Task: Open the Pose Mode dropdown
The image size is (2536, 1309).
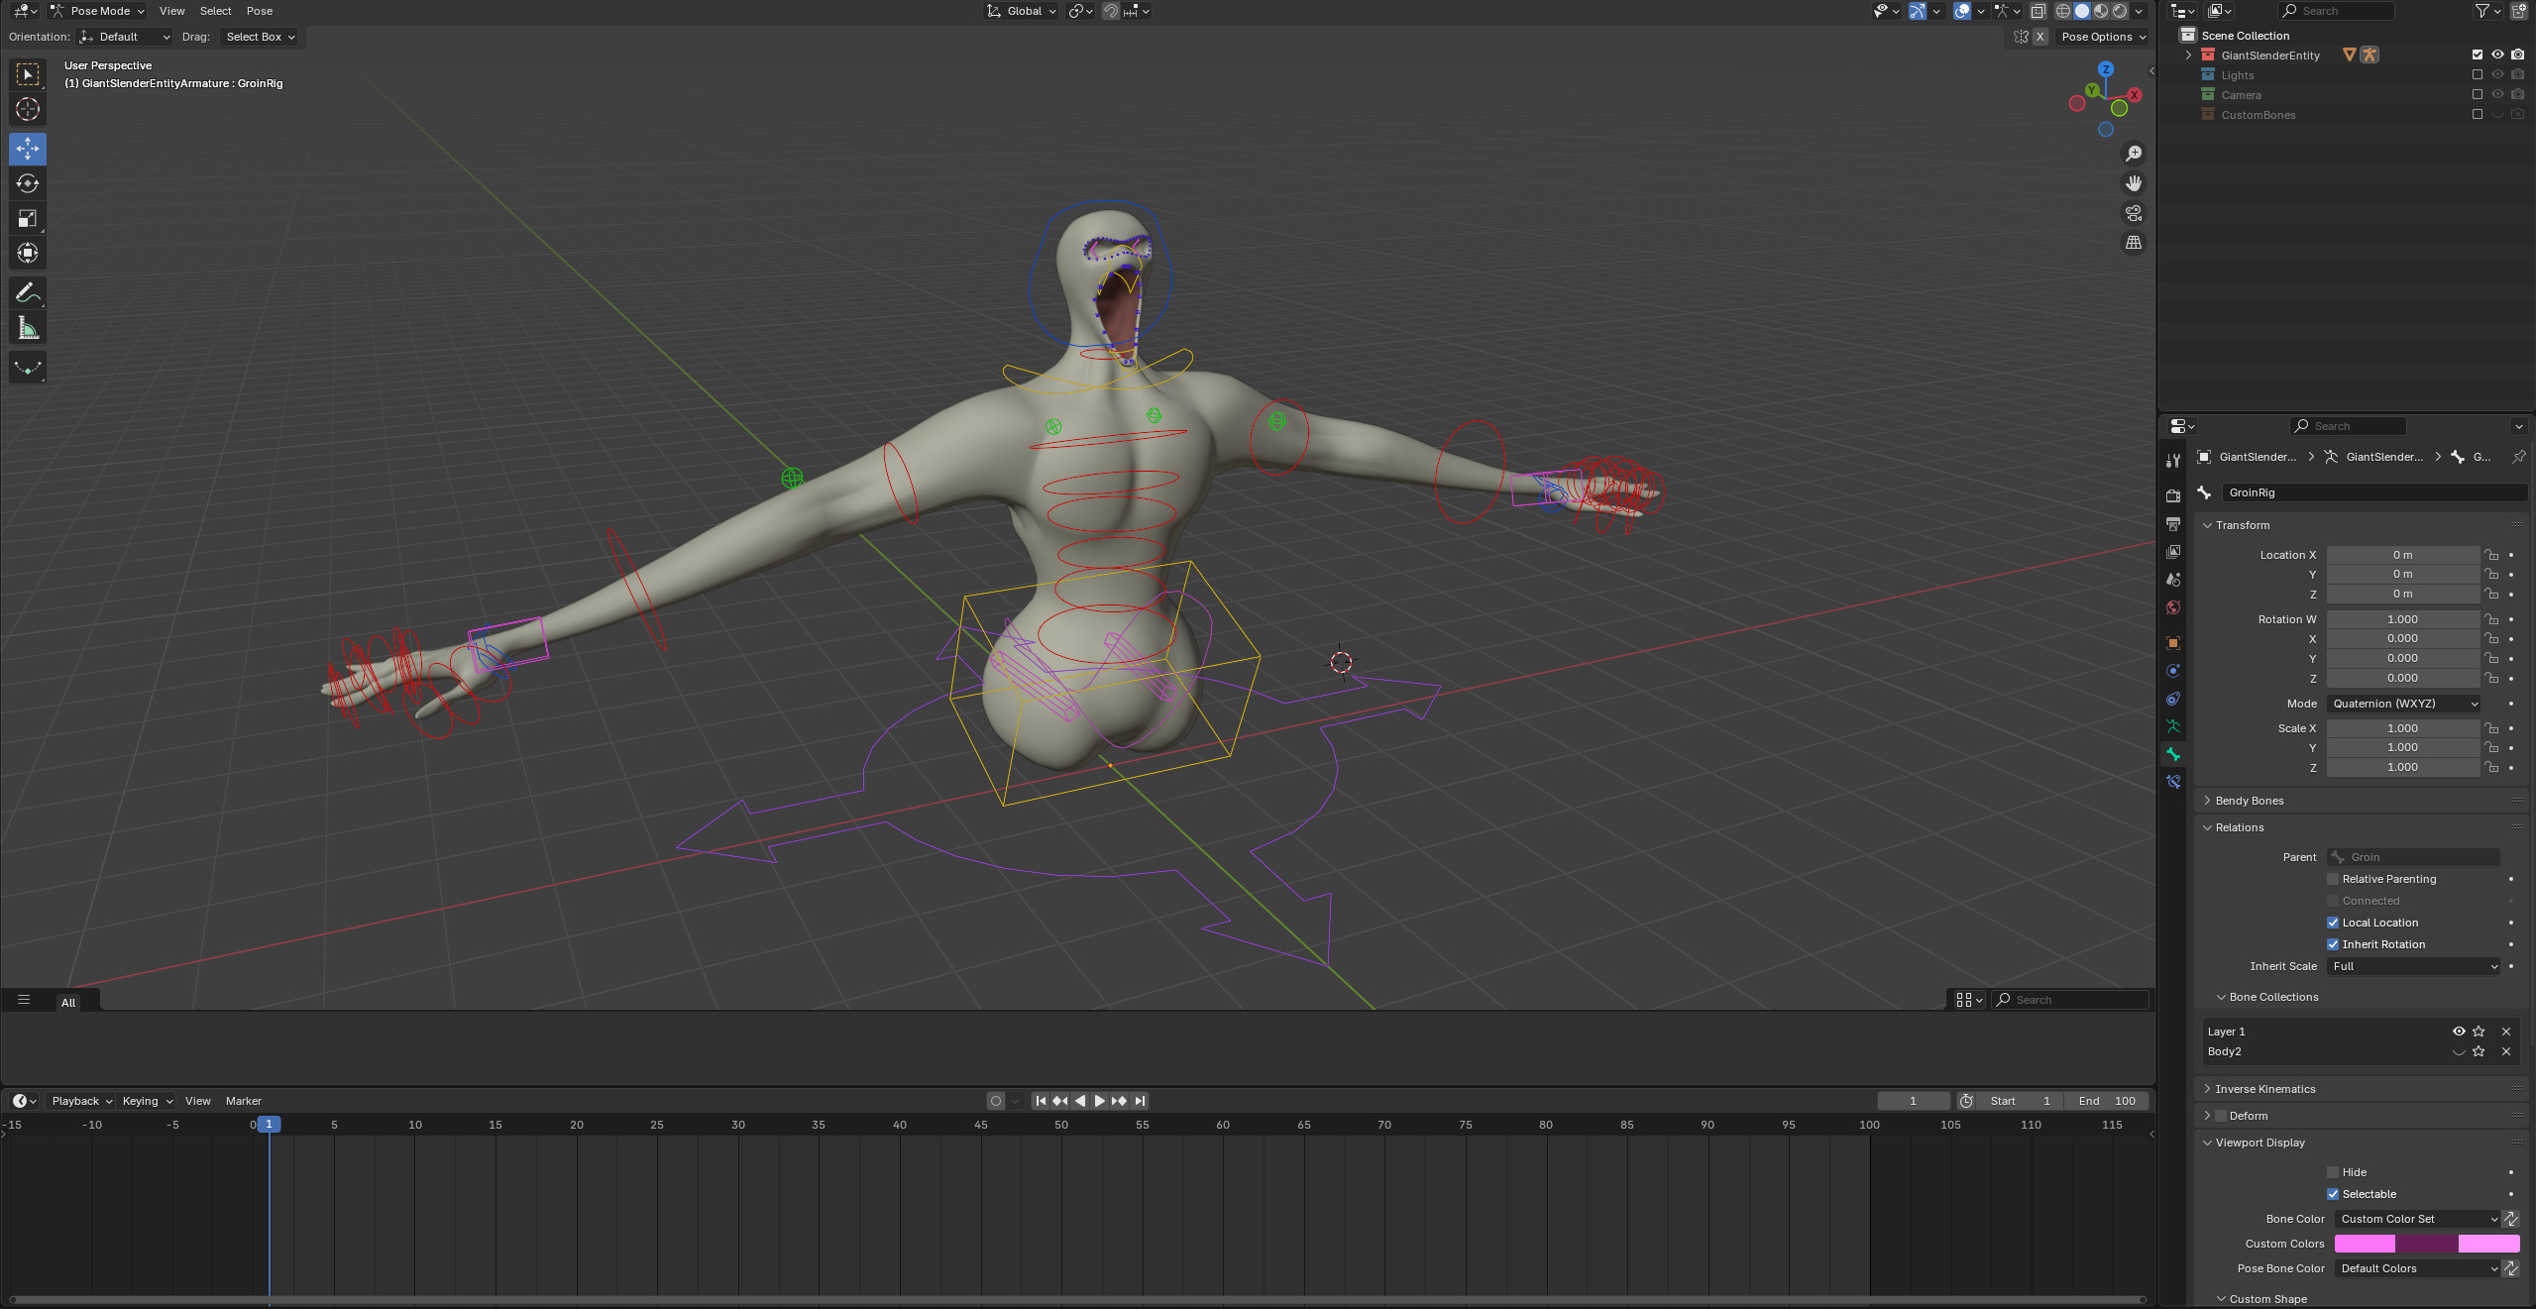Action: [98, 11]
